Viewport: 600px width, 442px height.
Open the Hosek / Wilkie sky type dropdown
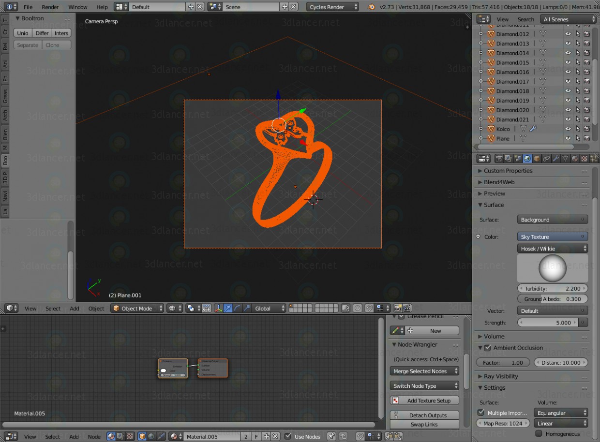(553, 249)
